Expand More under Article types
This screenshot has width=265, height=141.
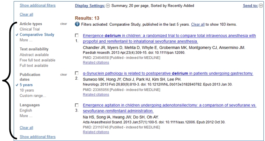coord(26,40)
